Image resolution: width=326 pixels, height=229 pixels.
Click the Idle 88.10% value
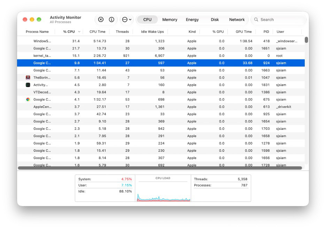coord(125,191)
